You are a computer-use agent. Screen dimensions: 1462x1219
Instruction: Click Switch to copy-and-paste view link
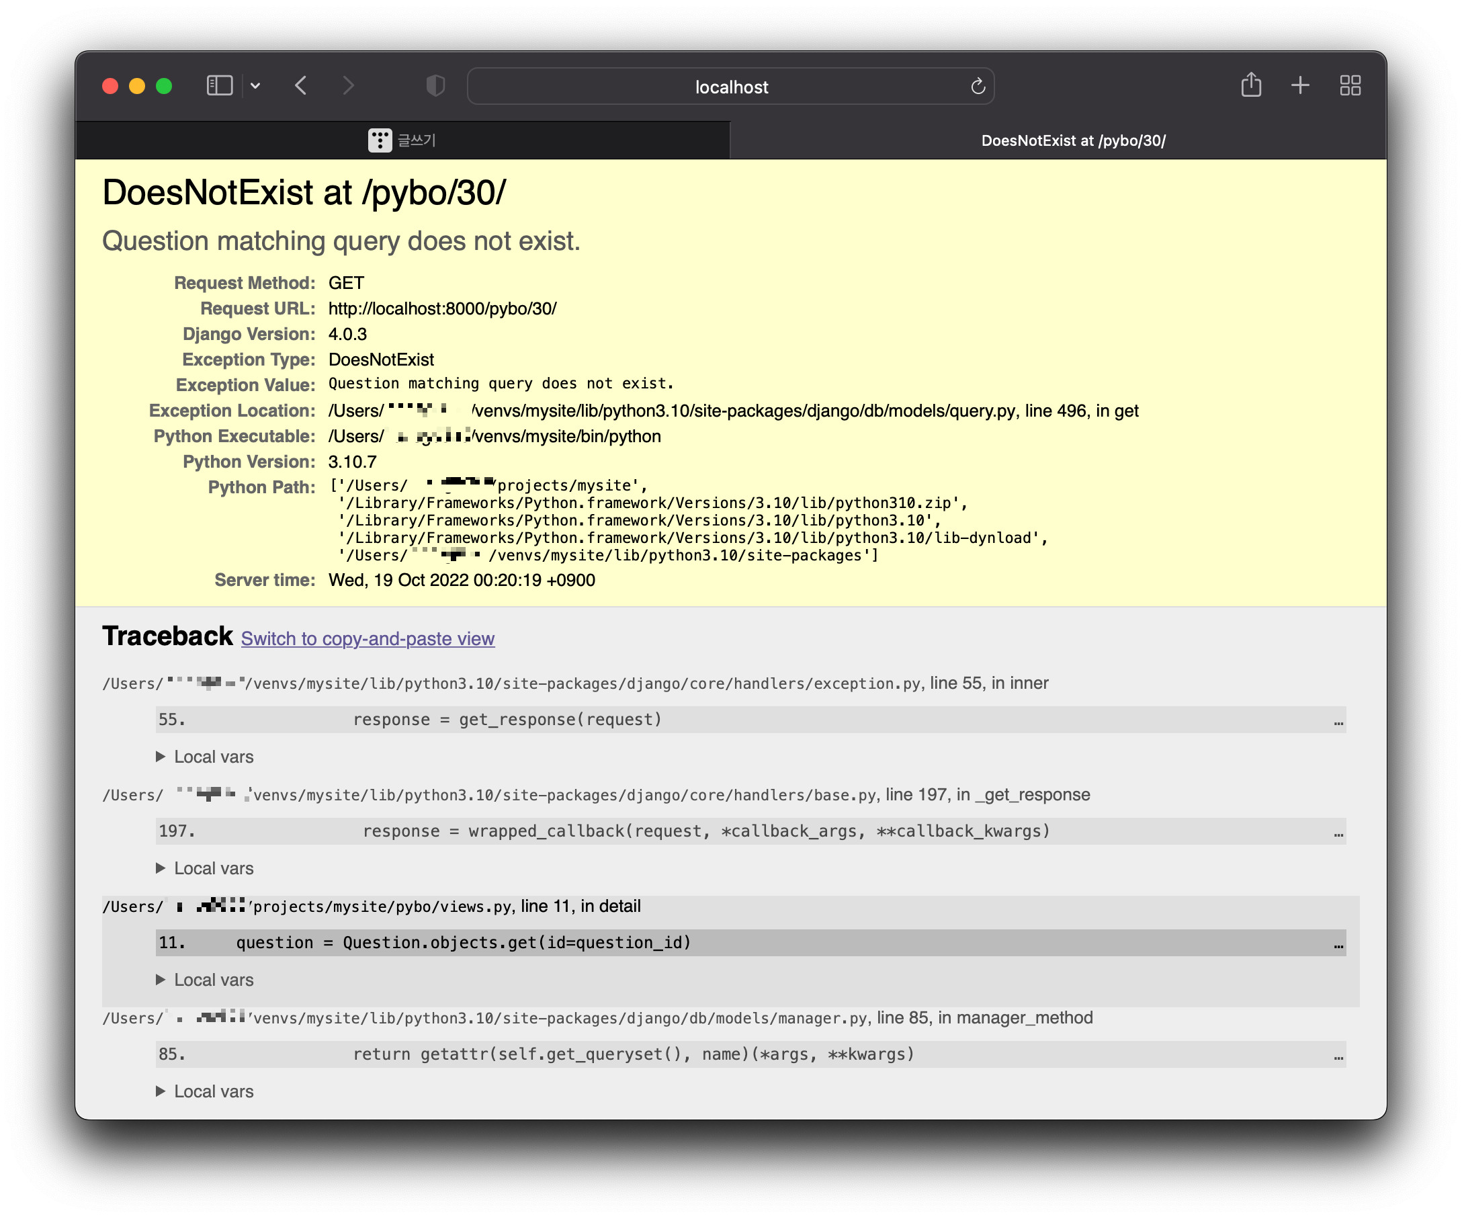[x=368, y=638]
